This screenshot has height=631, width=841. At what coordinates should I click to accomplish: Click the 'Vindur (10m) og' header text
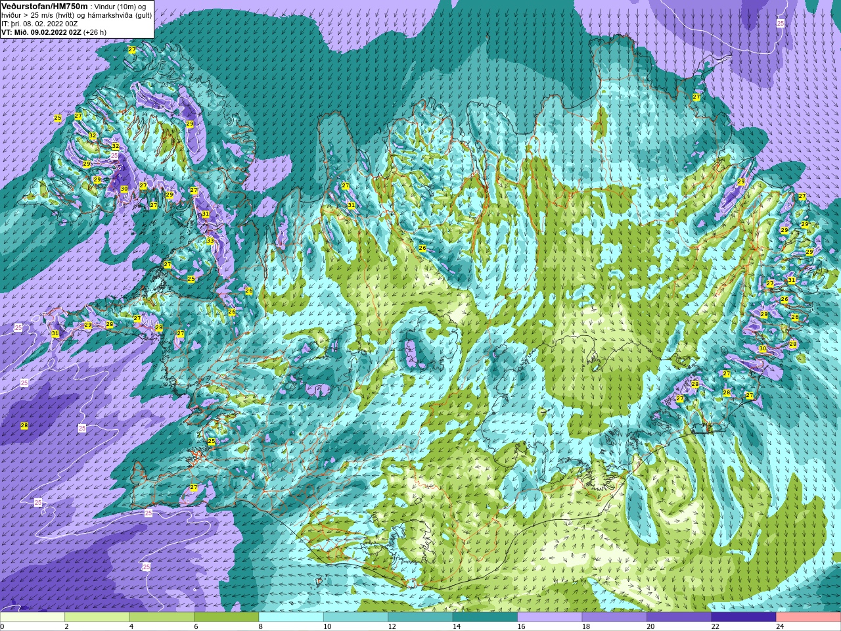point(120,7)
